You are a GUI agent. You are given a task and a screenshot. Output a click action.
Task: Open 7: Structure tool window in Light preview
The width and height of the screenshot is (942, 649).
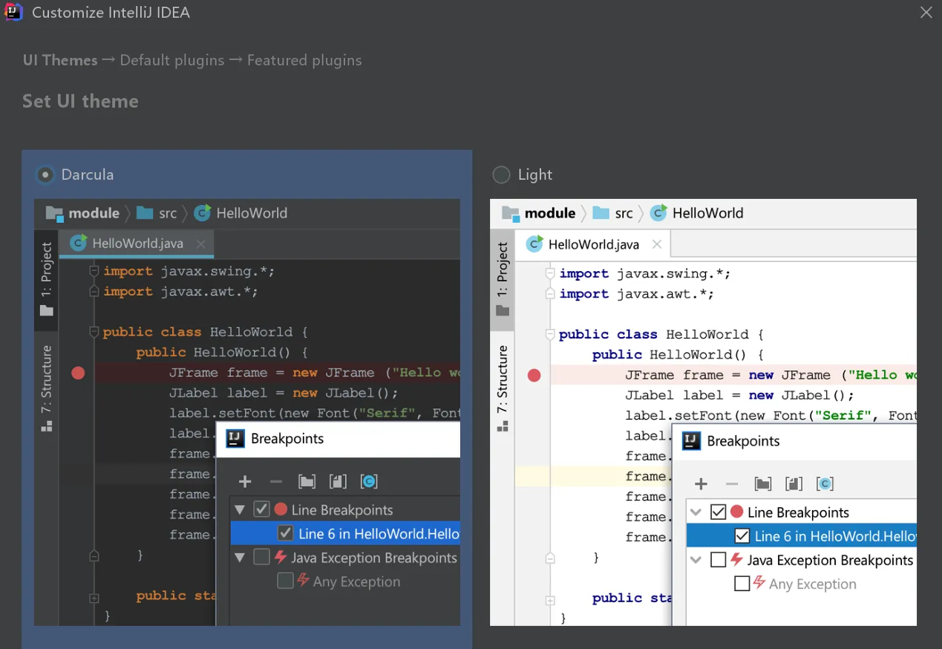[503, 388]
